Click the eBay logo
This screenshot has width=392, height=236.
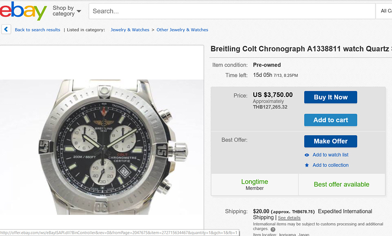pyautogui.click(x=24, y=11)
